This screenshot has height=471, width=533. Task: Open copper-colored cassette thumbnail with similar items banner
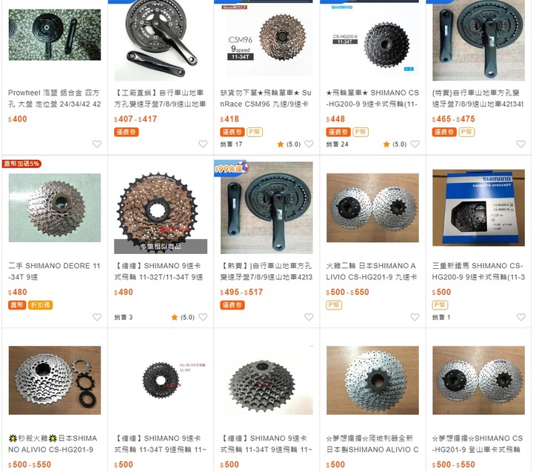point(161,213)
